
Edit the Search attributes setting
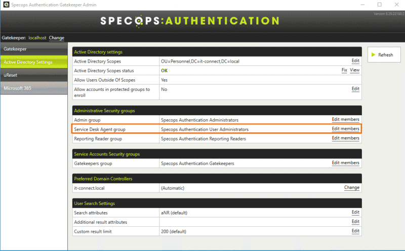click(x=355, y=212)
